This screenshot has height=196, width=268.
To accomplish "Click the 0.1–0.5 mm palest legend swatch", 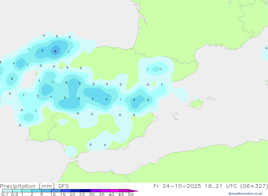I will (x=7, y=191).
